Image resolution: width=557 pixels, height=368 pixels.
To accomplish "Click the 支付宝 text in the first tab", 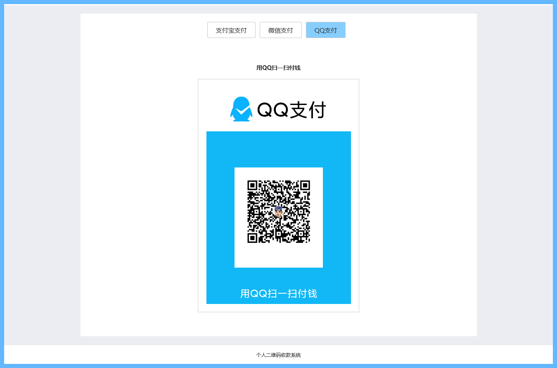I will coord(225,30).
